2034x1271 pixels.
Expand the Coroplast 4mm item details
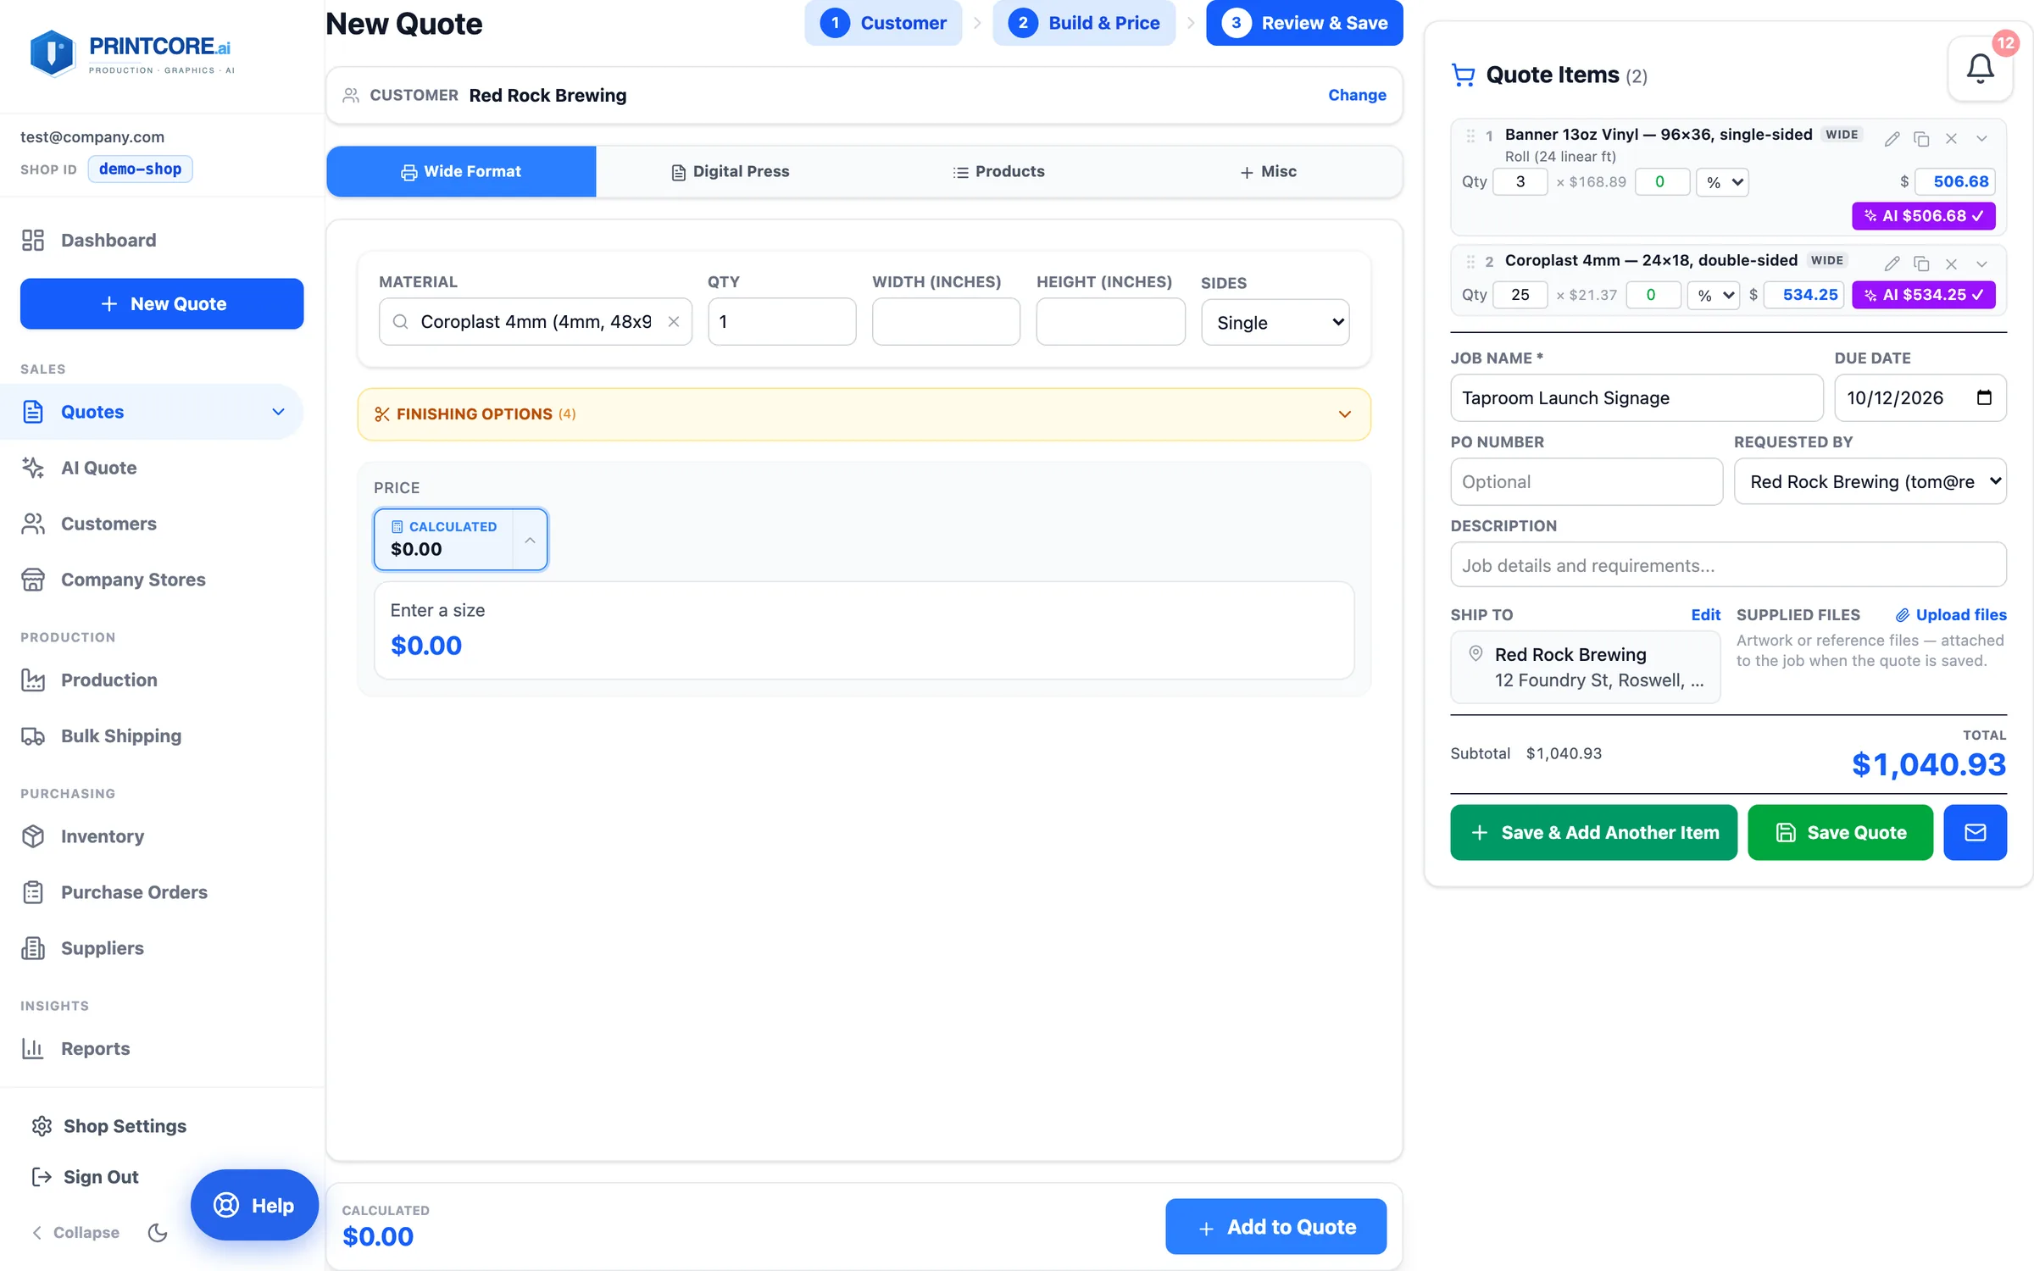[1981, 264]
